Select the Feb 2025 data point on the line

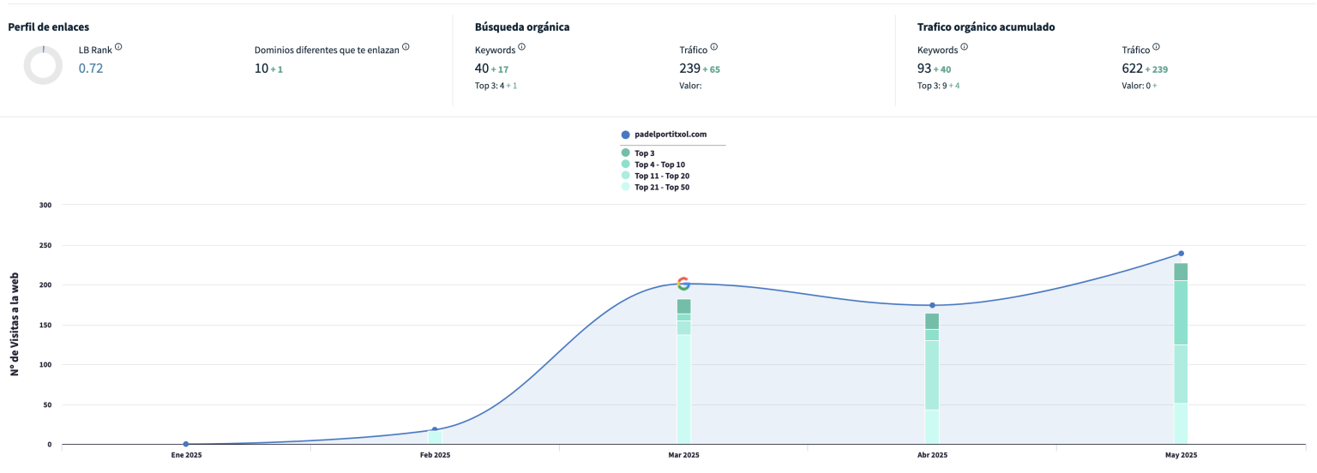click(435, 429)
